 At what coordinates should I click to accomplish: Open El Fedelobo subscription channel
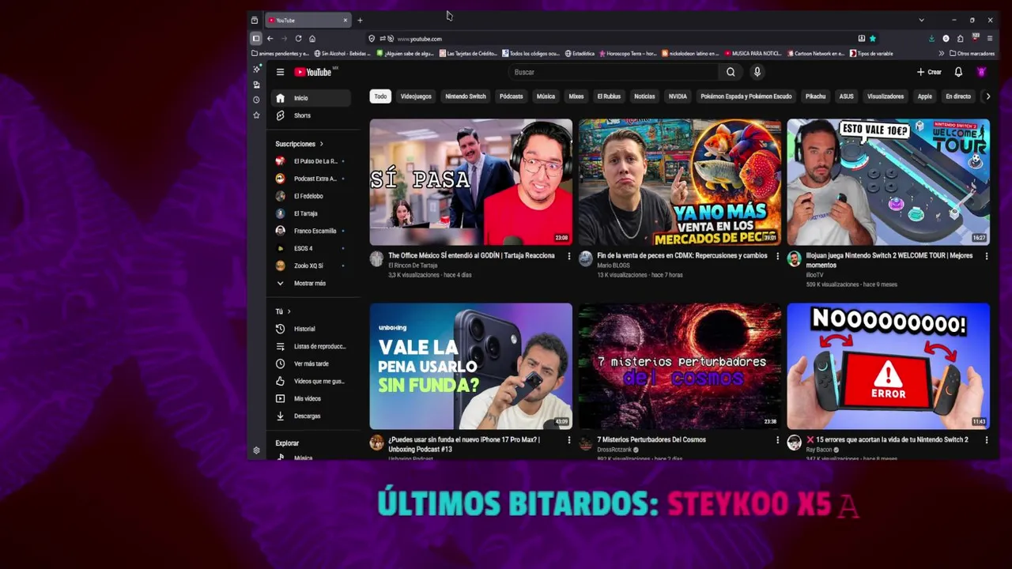coord(312,196)
